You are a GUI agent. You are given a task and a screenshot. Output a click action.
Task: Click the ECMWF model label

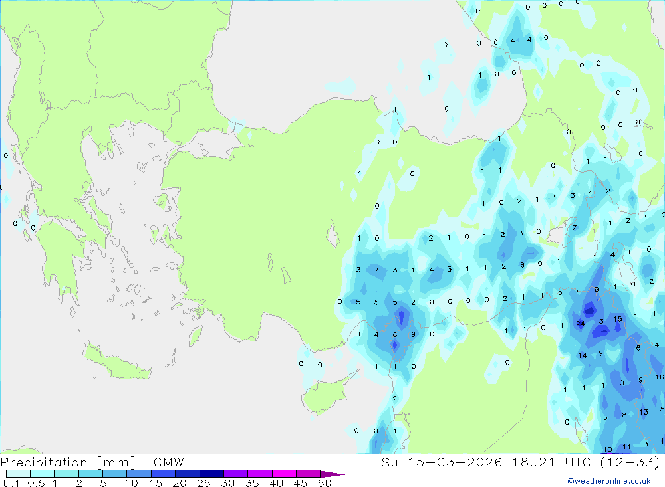click(x=168, y=462)
